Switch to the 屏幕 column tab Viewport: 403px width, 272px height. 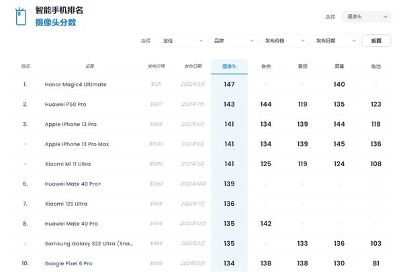tap(339, 66)
